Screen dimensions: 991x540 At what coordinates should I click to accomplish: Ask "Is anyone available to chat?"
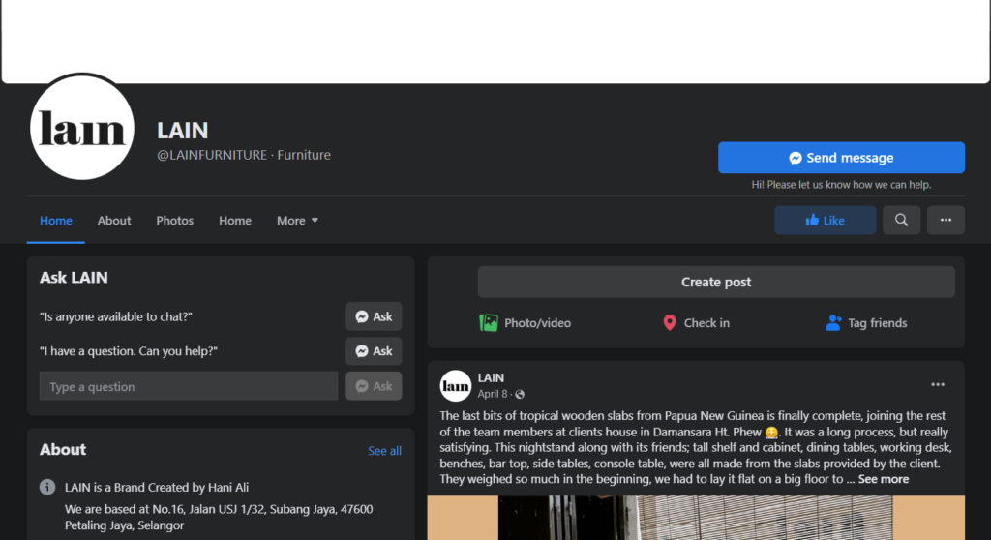[x=374, y=316]
